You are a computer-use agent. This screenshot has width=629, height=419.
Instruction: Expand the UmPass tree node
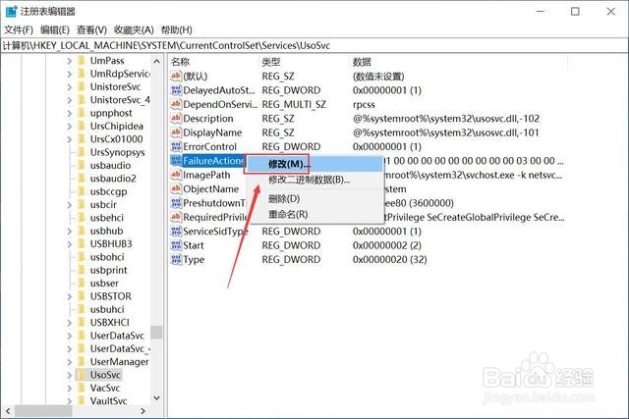70,61
